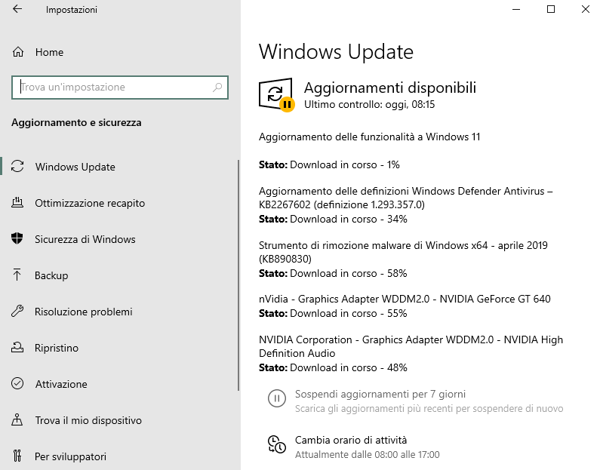This screenshot has width=600, height=470.
Task: Focus the Trova un'impostazione search field
Action: tap(113, 88)
